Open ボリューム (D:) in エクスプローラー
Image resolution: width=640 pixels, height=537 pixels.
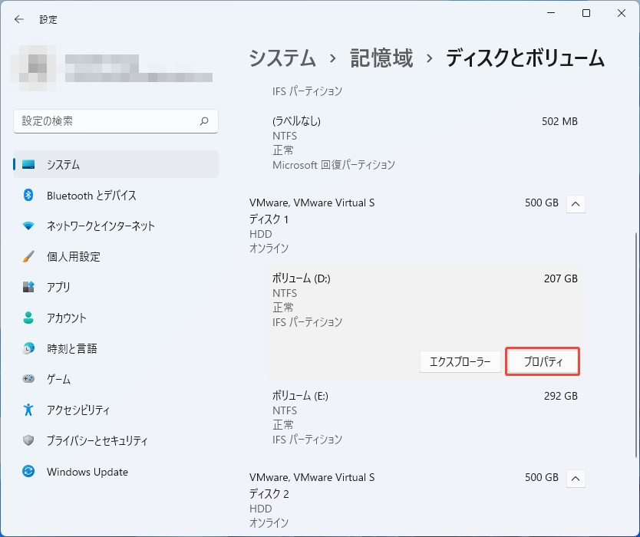click(x=460, y=361)
